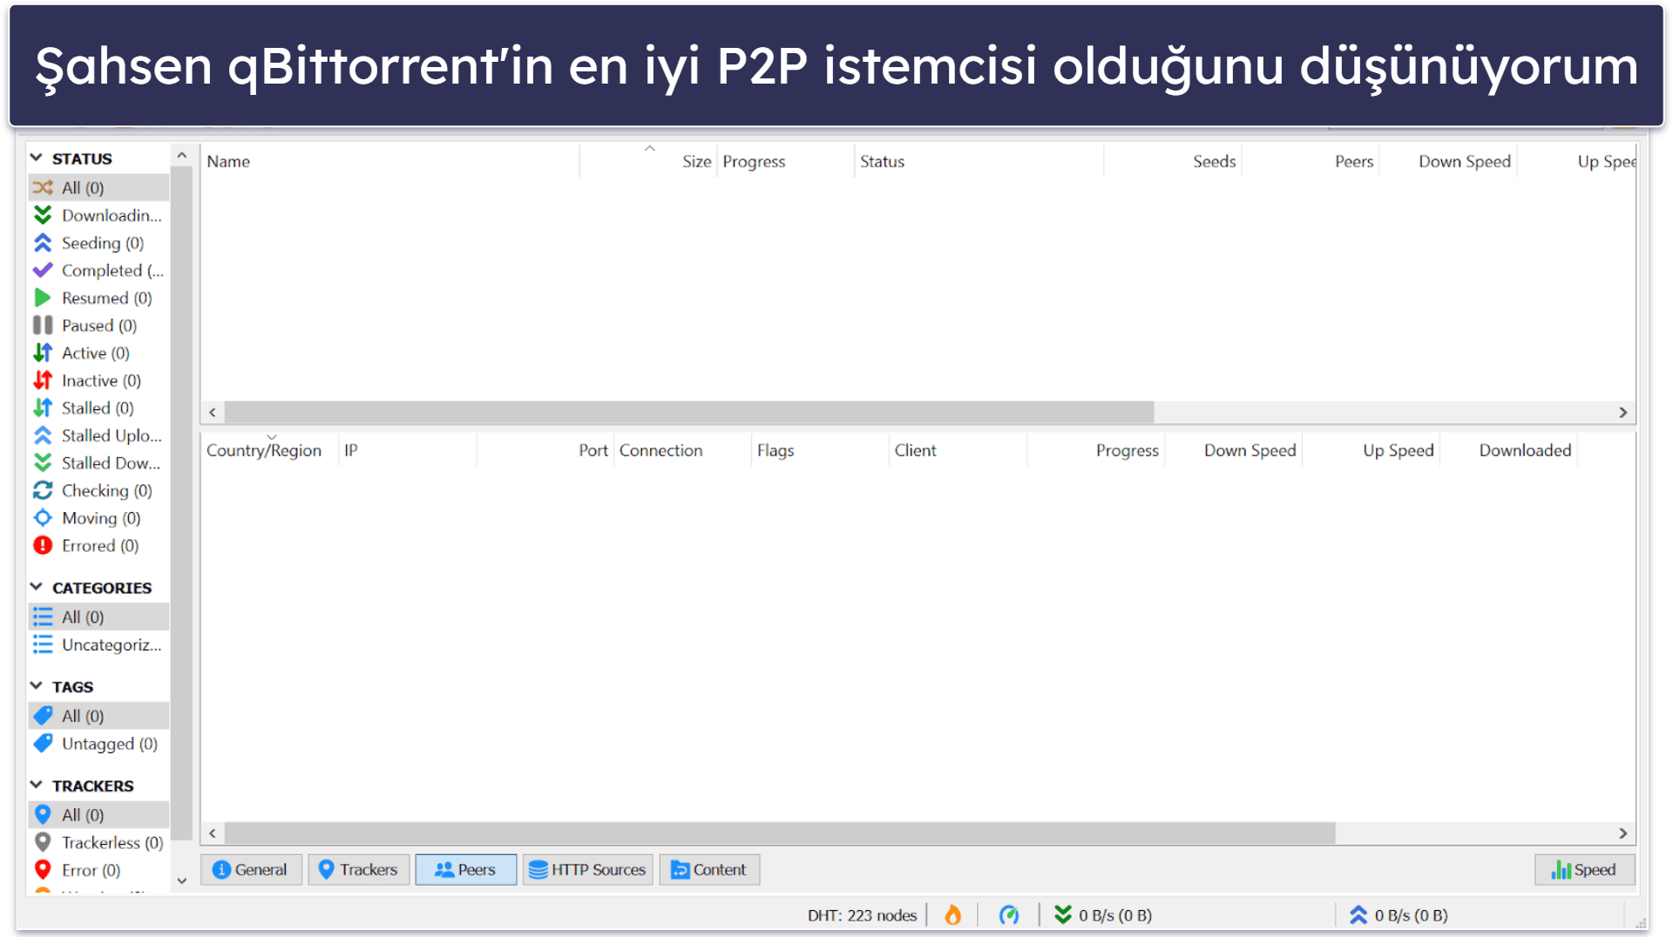Sort torrents by Name column
Image resolution: width=1673 pixels, height=937 pixels.
click(x=390, y=161)
